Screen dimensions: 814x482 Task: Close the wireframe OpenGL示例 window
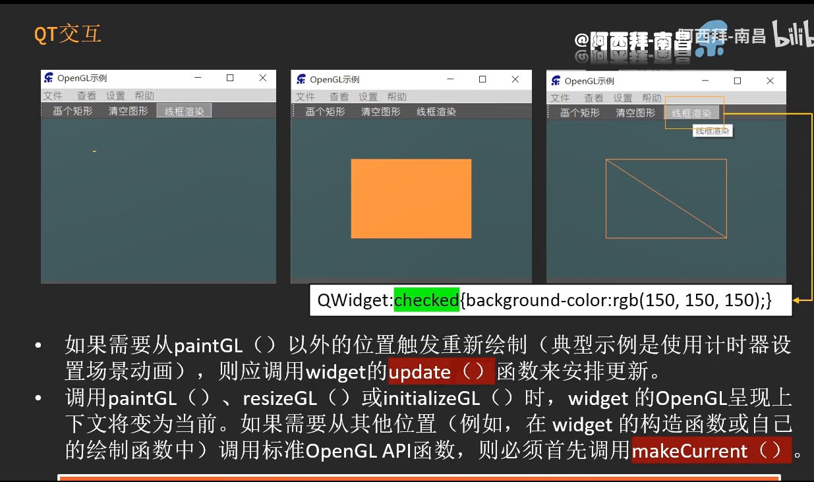click(x=770, y=81)
